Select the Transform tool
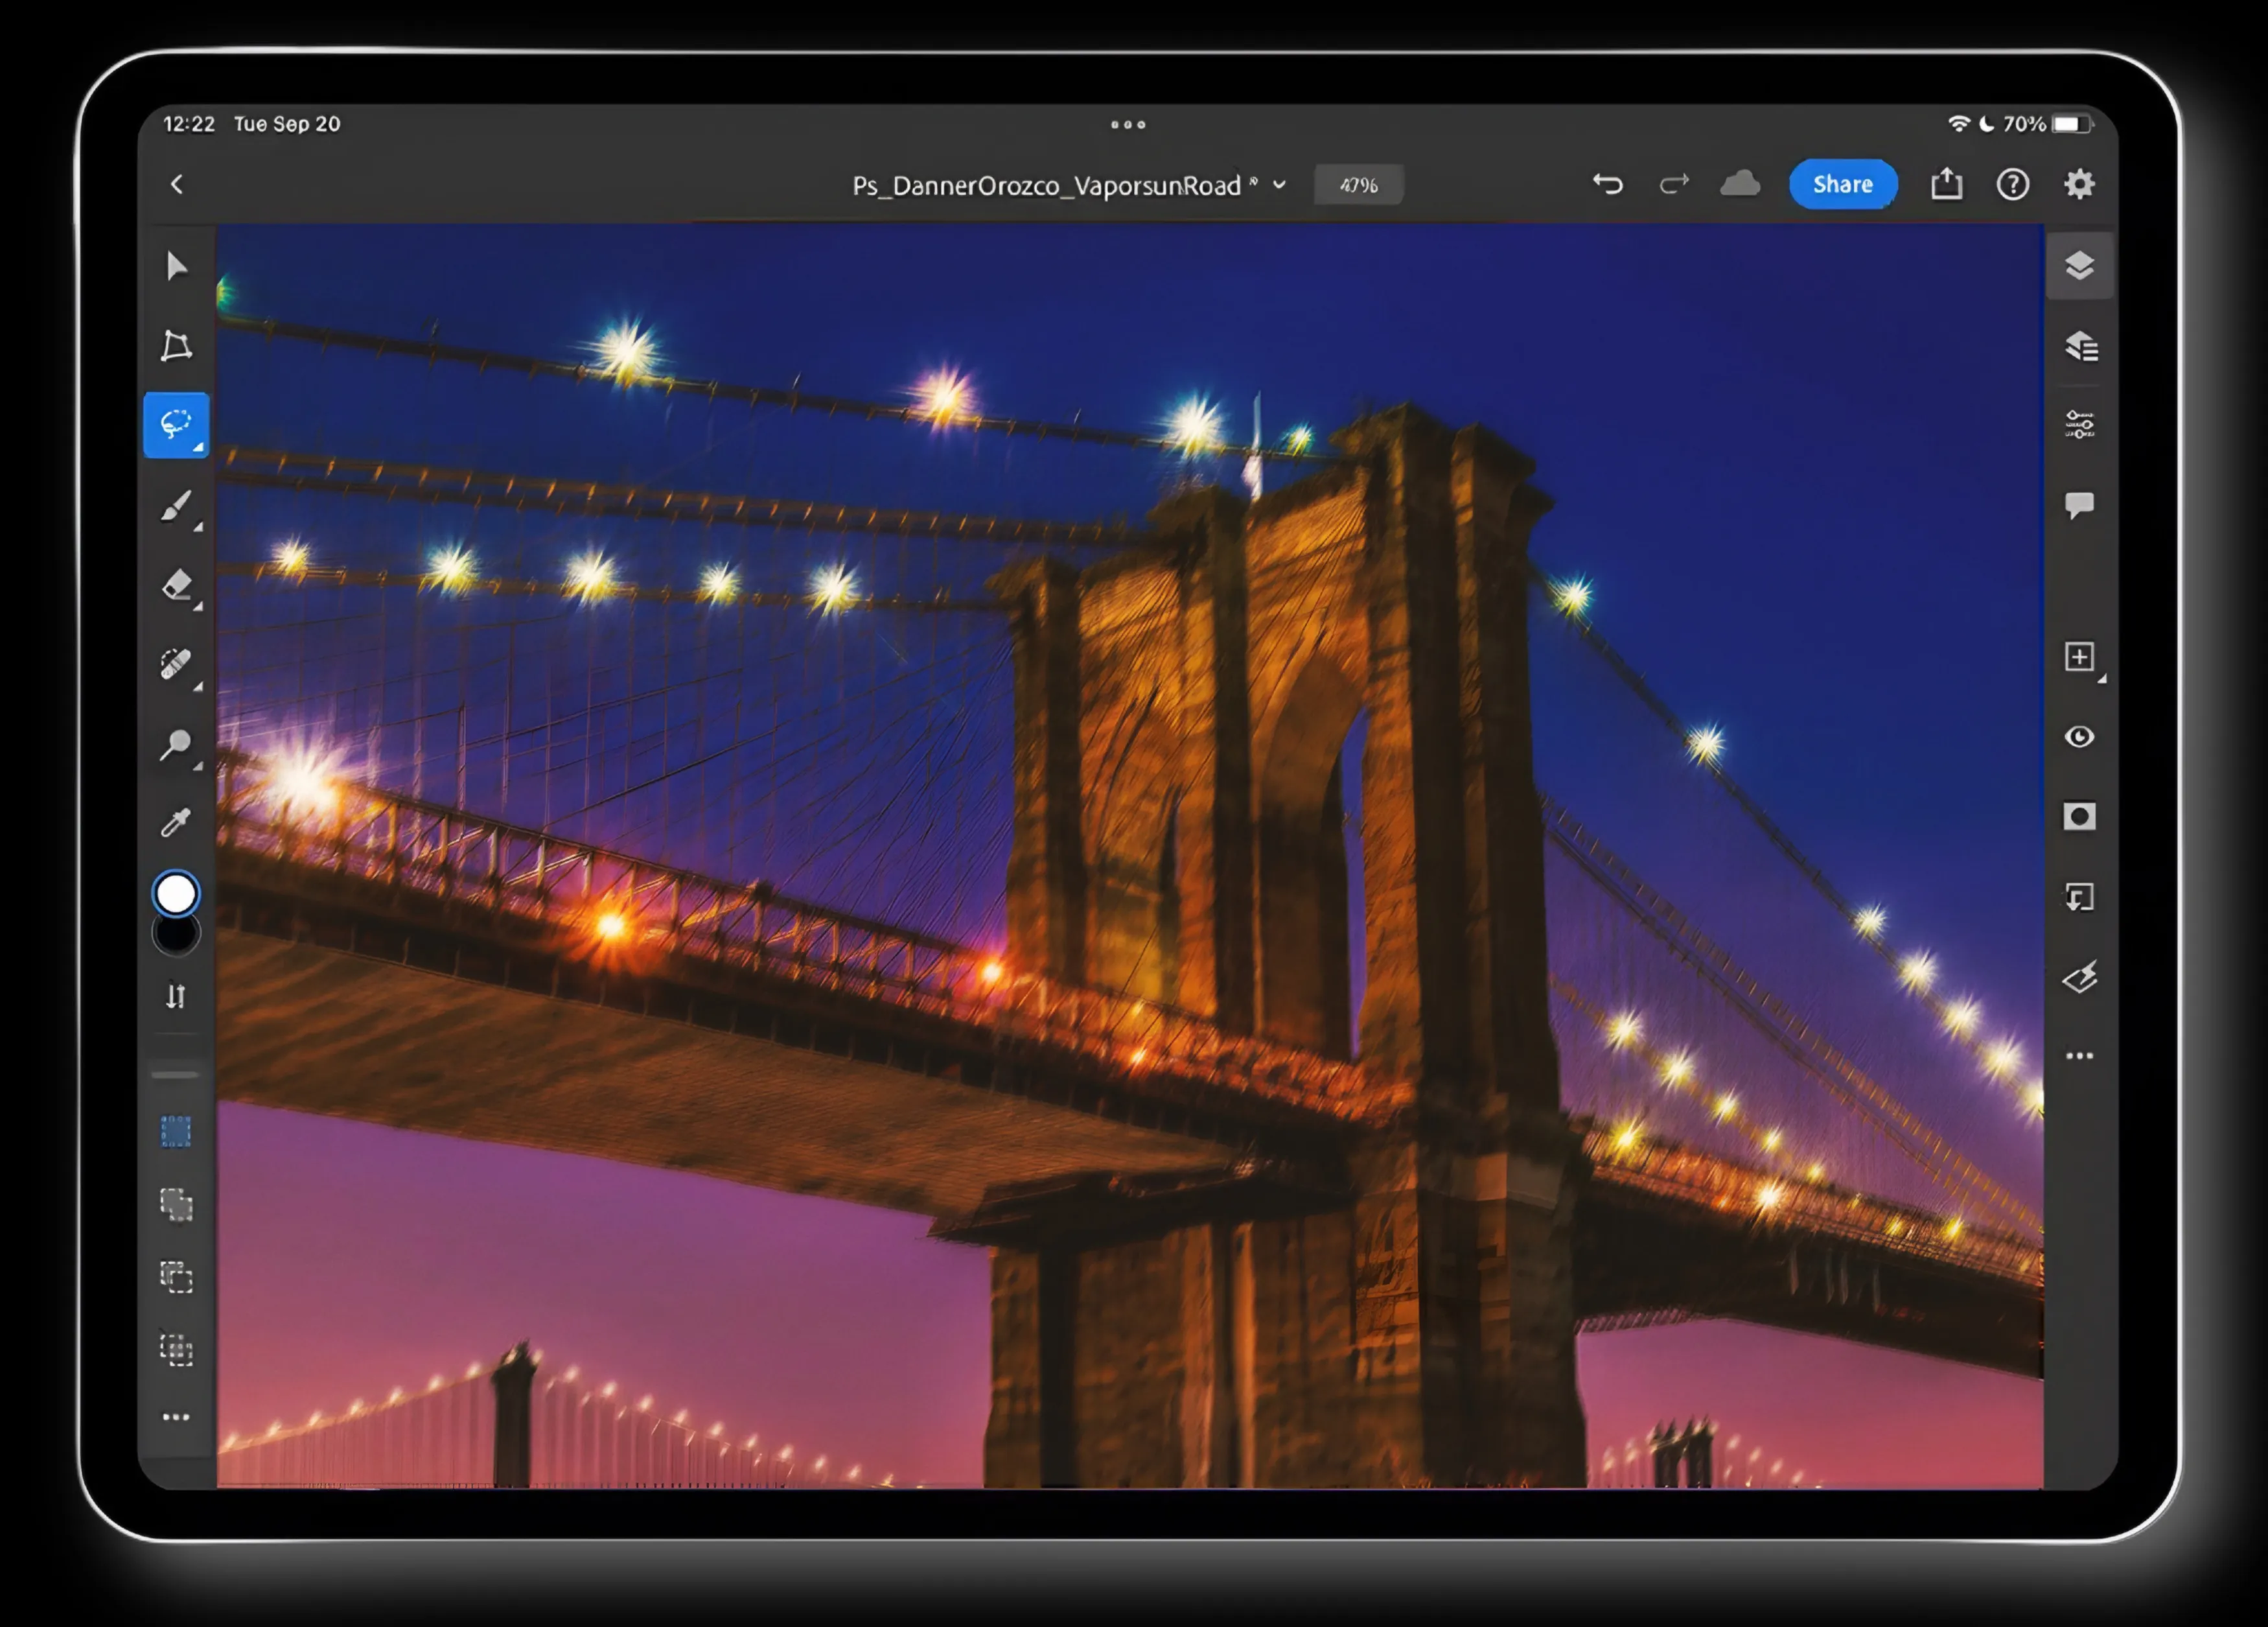Image resolution: width=2268 pixels, height=1627 pixels. tap(176, 345)
